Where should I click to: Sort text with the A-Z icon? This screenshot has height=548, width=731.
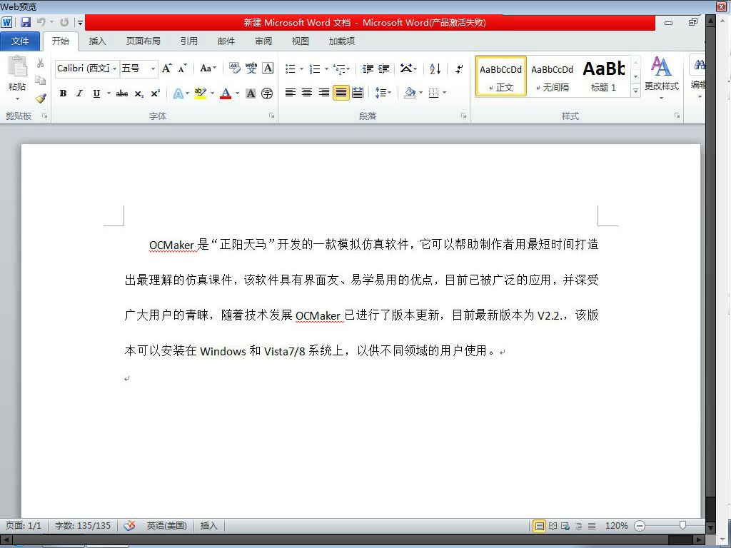click(435, 69)
